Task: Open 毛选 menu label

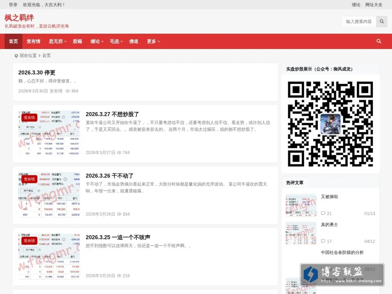Action: click(x=114, y=41)
